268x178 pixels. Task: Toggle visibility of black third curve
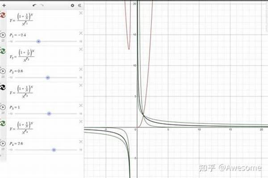click(x=3, y=87)
